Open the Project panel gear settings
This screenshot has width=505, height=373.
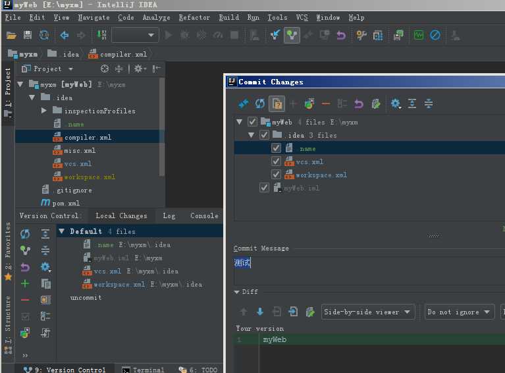point(140,69)
